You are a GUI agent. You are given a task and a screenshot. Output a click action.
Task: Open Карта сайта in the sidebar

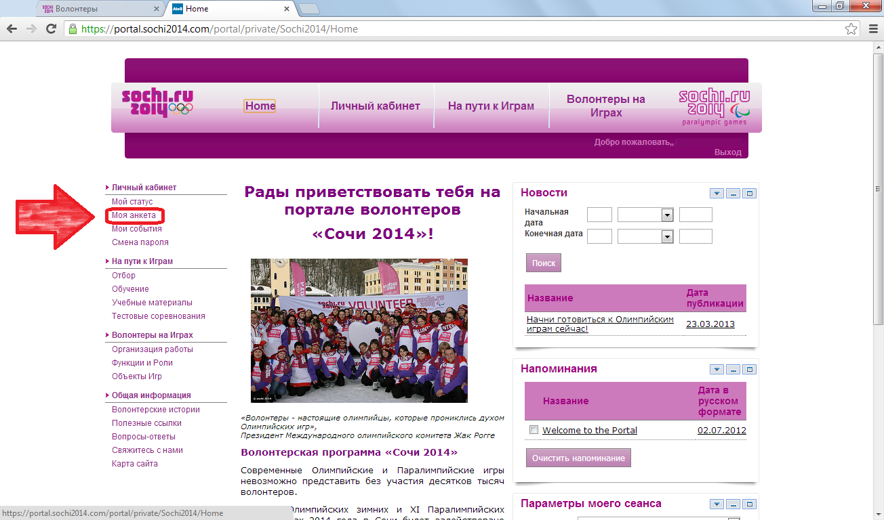[x=135, y=464]
